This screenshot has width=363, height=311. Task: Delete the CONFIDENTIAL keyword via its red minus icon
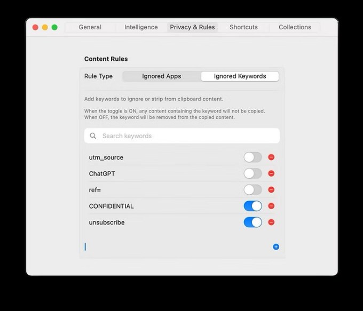pos(271,206)
